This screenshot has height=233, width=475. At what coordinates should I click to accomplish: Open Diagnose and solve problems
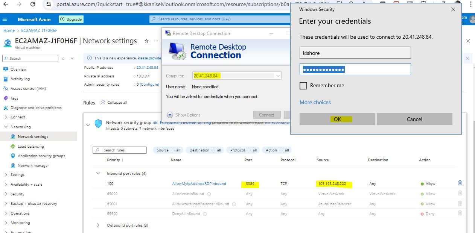36,108
